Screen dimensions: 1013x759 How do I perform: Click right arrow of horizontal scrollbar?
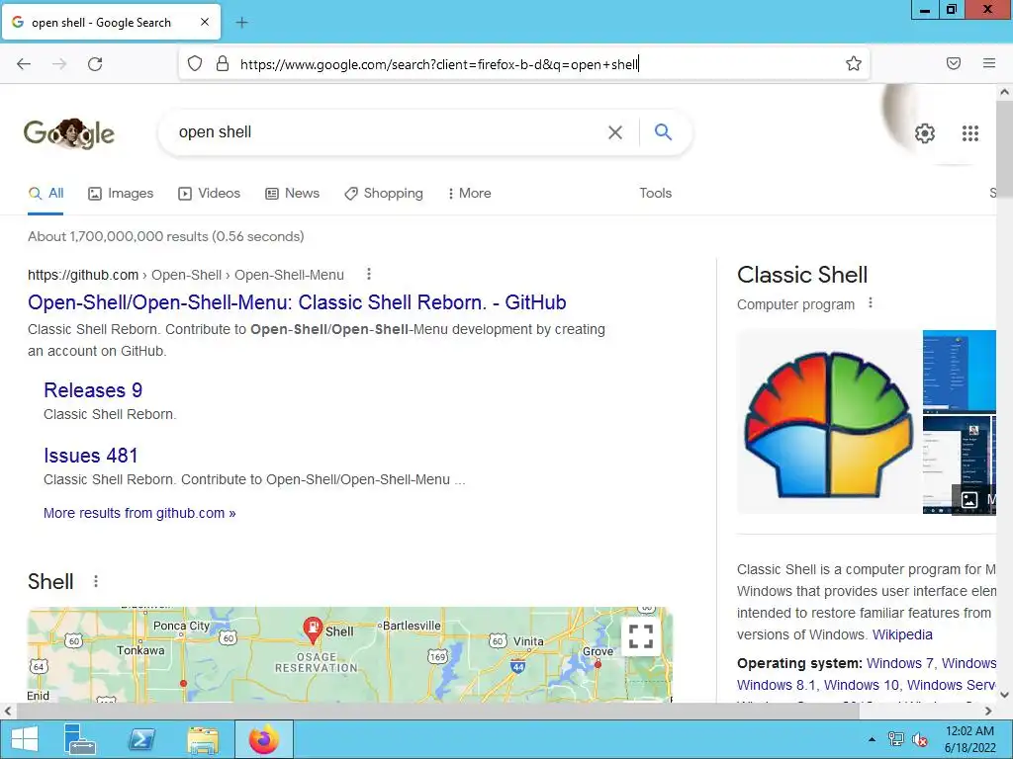pos(988,712)
